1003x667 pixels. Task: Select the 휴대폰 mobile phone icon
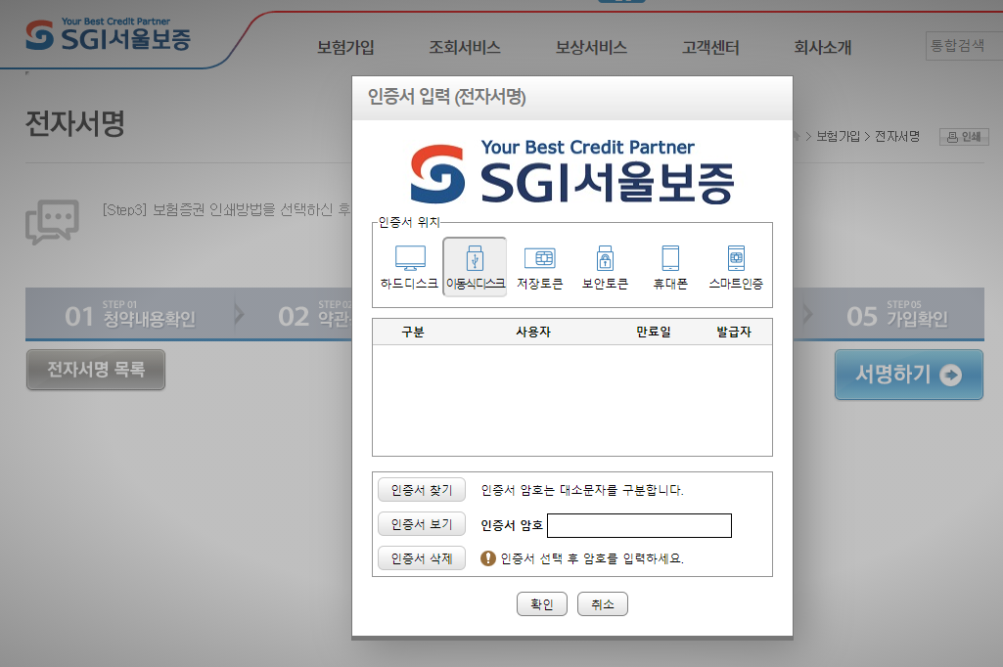point(670,267)
